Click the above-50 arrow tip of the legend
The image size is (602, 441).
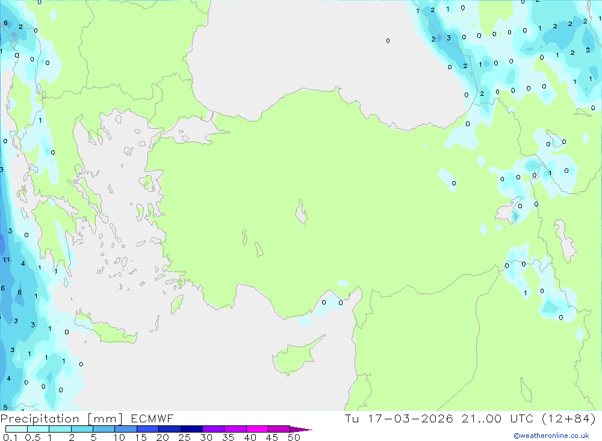(301, 430)
